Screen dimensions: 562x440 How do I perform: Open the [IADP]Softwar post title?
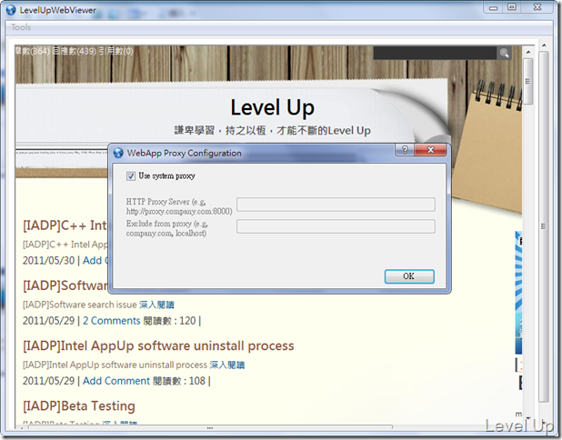point(65,285)
